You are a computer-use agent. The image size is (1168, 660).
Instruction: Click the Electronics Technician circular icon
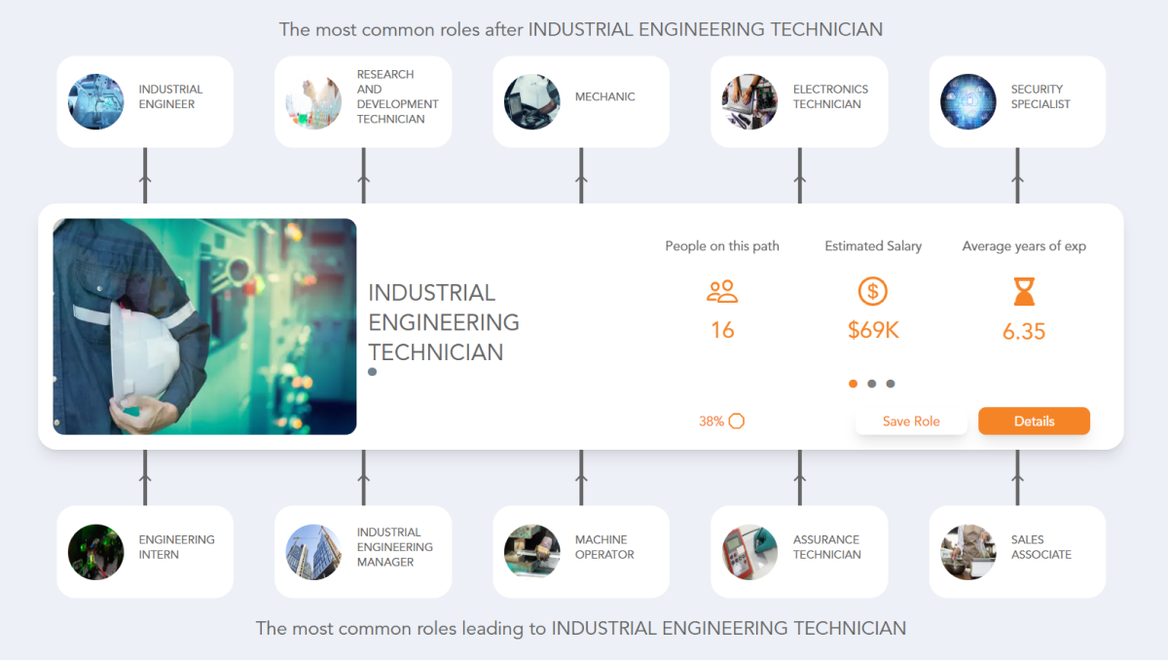point(749,101)
